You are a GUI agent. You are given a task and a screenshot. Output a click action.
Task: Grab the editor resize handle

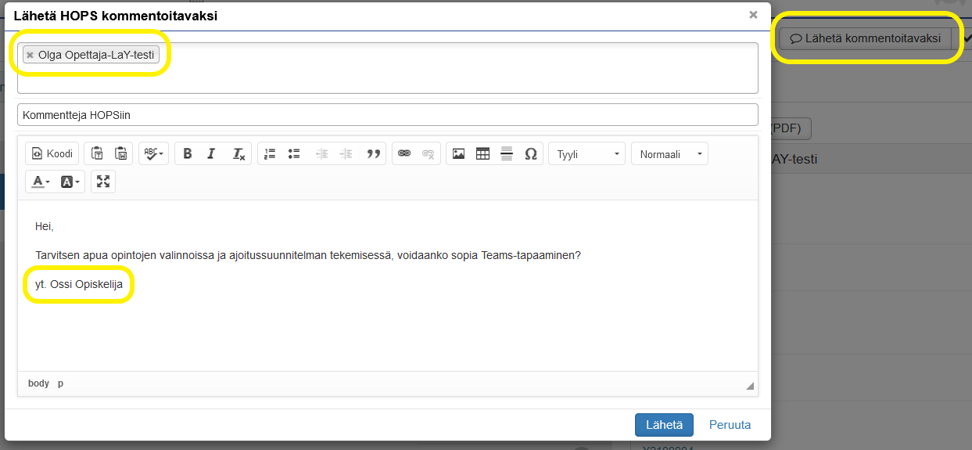click(750, 386)
